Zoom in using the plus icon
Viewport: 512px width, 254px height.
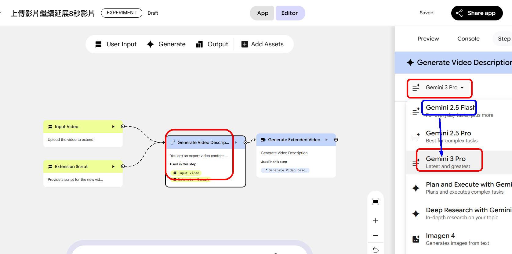tap(375, 221)
